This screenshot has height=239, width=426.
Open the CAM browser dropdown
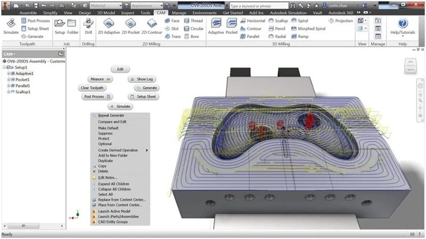click(10, 54)
